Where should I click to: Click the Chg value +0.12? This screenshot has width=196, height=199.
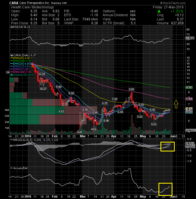pos(179,15)
